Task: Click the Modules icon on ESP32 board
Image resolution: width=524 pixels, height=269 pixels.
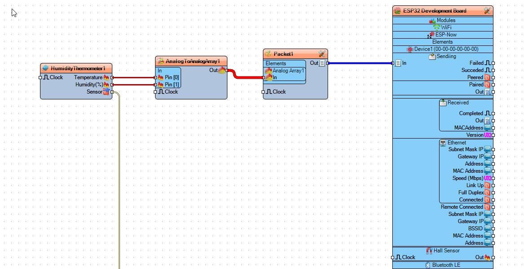Action: tap(432, 20)
